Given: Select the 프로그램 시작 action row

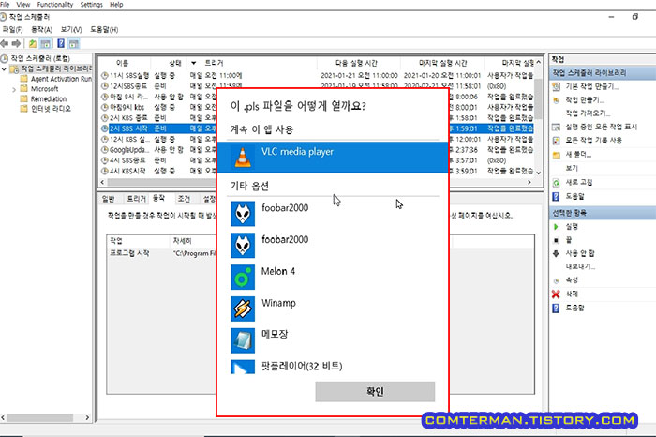Looking at the screenshot, I should 321,253.
